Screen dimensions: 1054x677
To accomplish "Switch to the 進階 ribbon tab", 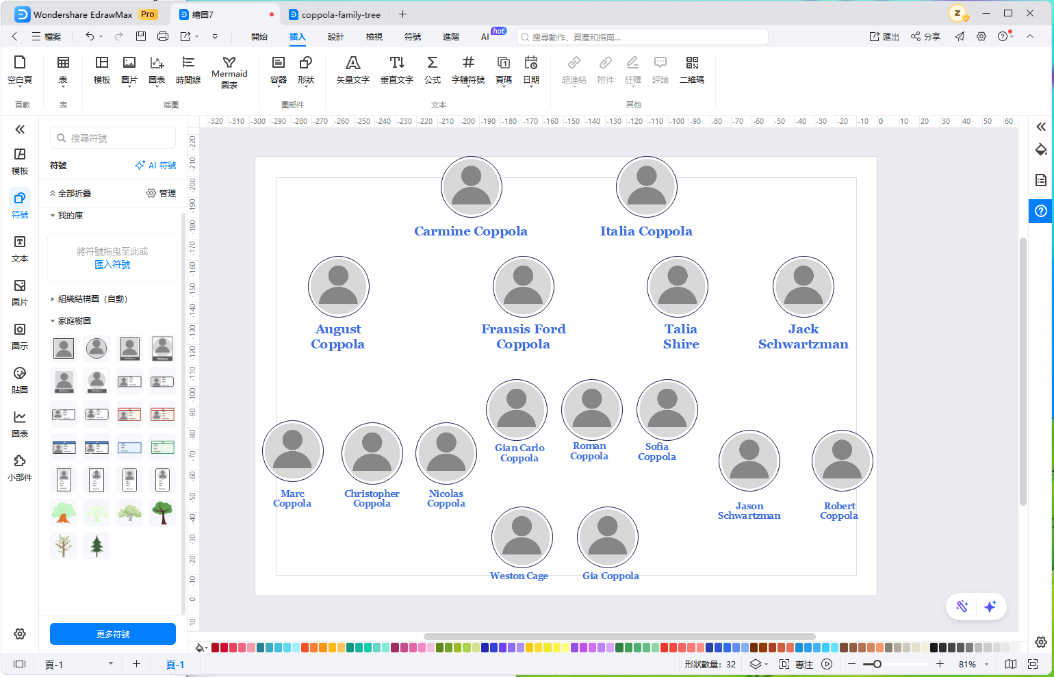I will (451, 37).
